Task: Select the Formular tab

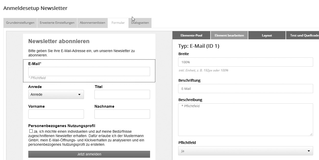Action: [118, 23]
